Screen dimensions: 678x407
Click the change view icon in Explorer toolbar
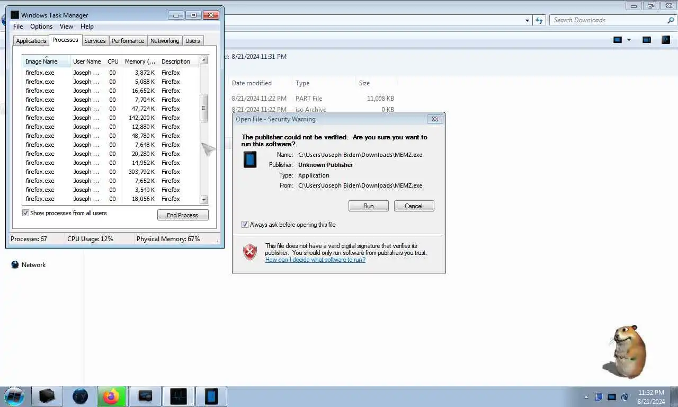618,40
